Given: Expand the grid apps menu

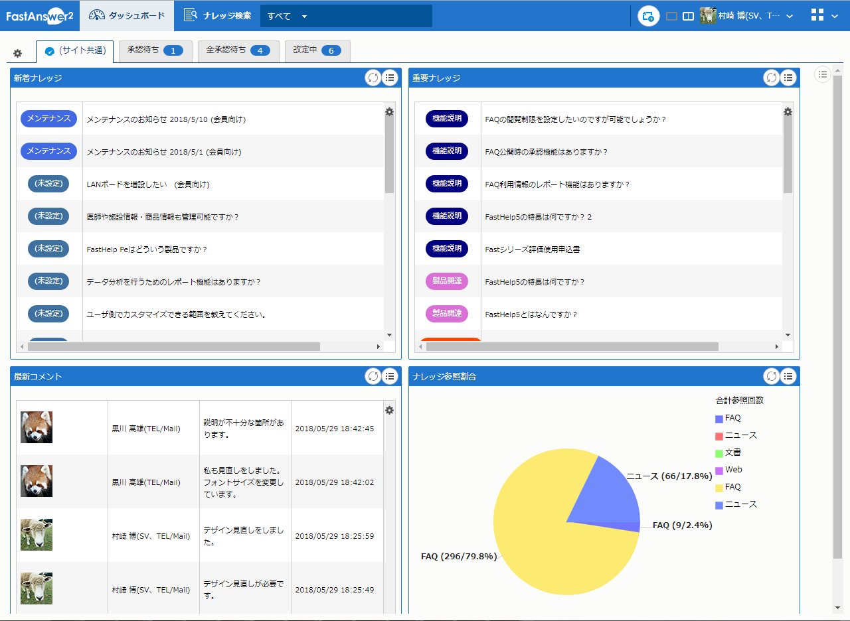Looking at the screenshot, I should 824,16.
